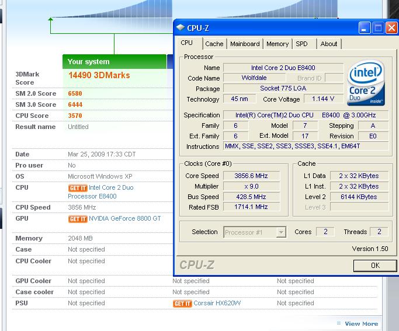Viewport: 399px width, 331px height.
Task: Click the Level 2 cache value 6144 KBytes
Action: coord(359,197)
